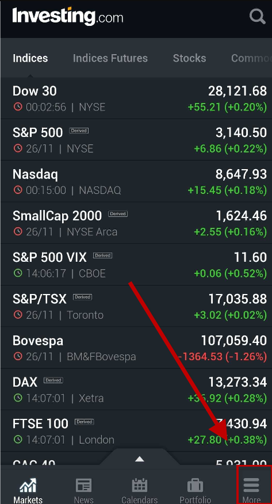The width and height of the screenshot is (272, 504).
Task: Open the search magnifier icon
Action: (x=257, y=16)
